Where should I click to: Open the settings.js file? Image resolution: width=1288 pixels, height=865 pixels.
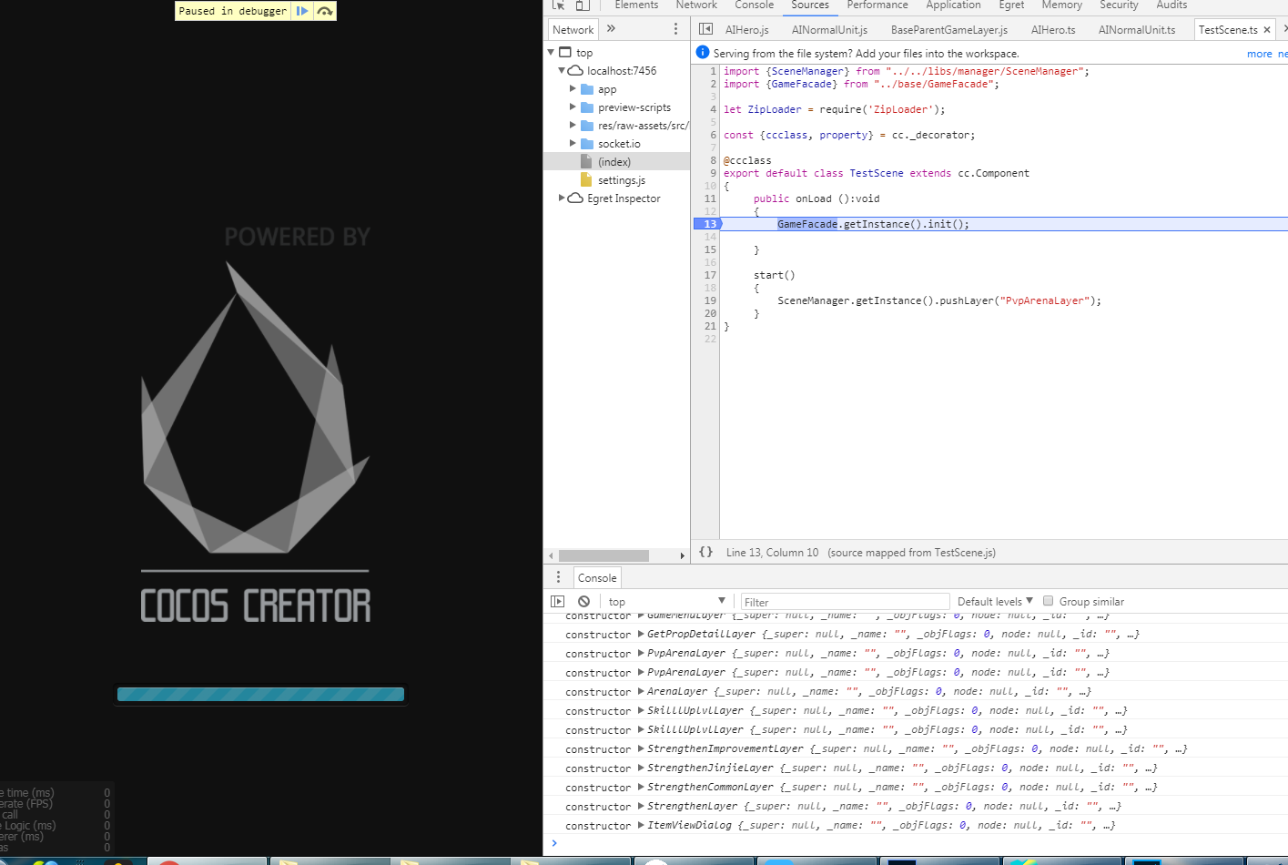click(x=621, y=180)
